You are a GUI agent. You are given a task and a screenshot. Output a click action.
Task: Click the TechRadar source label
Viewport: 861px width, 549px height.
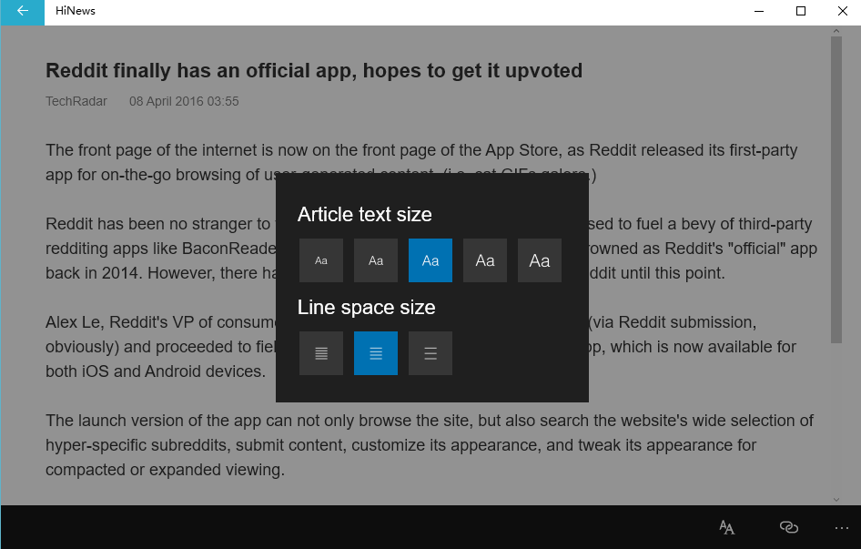tap(76, 101)
